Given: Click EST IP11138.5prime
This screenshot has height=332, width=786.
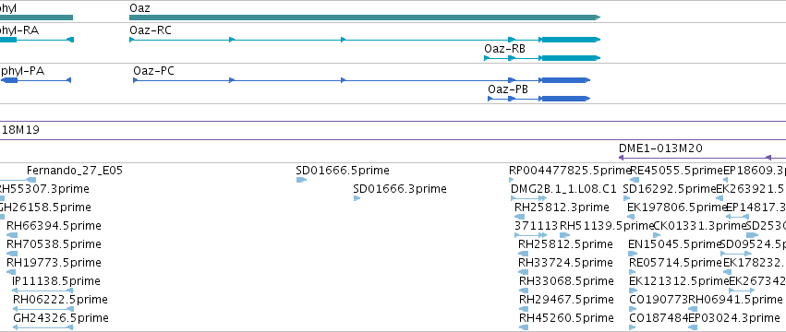Looking at the screenshot, I should 56,281.
